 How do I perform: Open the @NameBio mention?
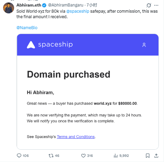tap(27, 28)
